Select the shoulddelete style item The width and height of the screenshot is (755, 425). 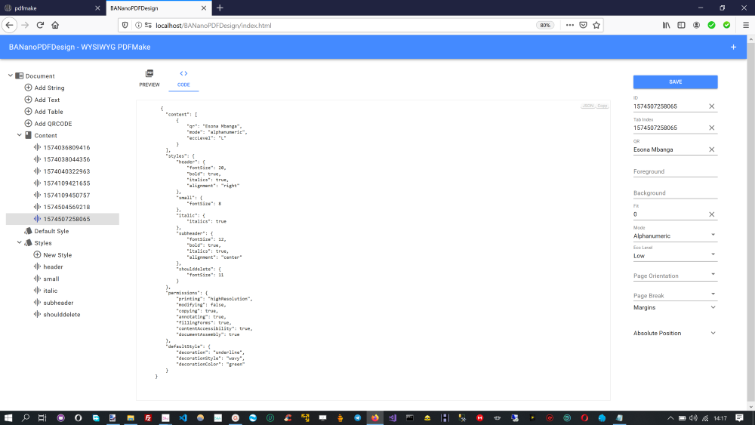click(x=62, y=314)
